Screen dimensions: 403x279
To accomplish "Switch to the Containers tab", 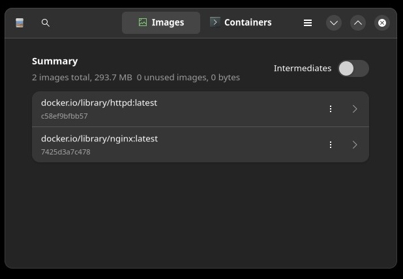I will tap(241, 23).
